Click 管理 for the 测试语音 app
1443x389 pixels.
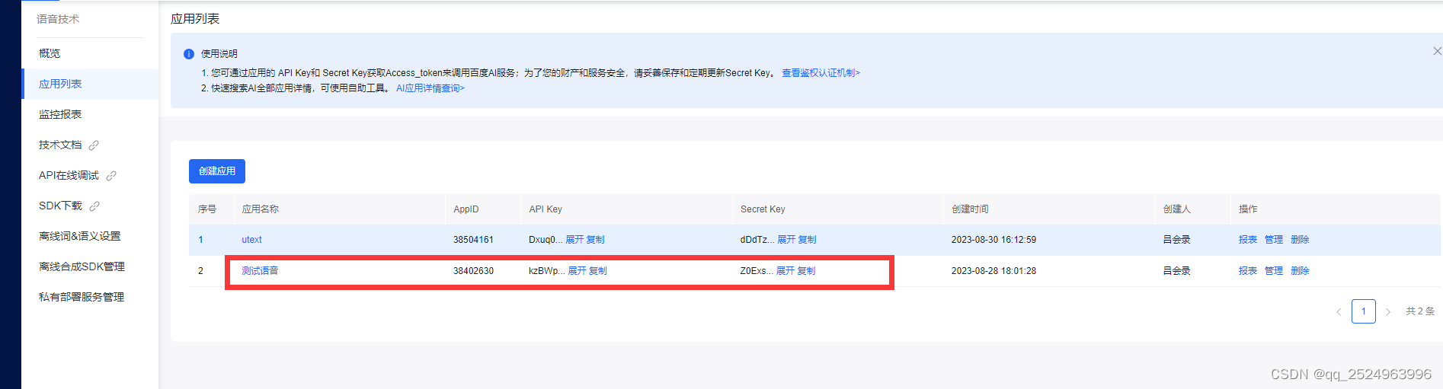point(1274,271)
